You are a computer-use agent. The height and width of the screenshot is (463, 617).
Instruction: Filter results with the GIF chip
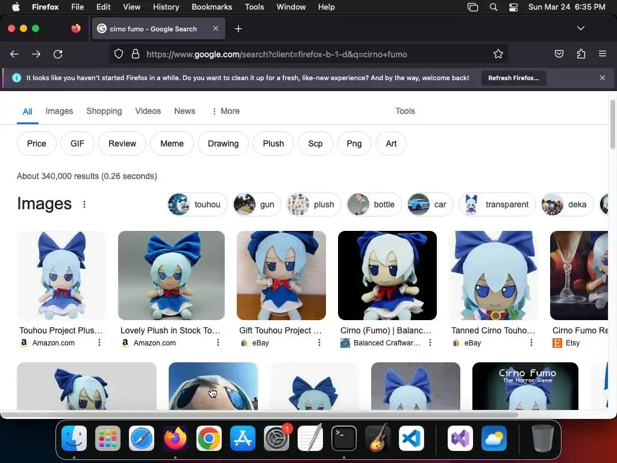(78, 143)
